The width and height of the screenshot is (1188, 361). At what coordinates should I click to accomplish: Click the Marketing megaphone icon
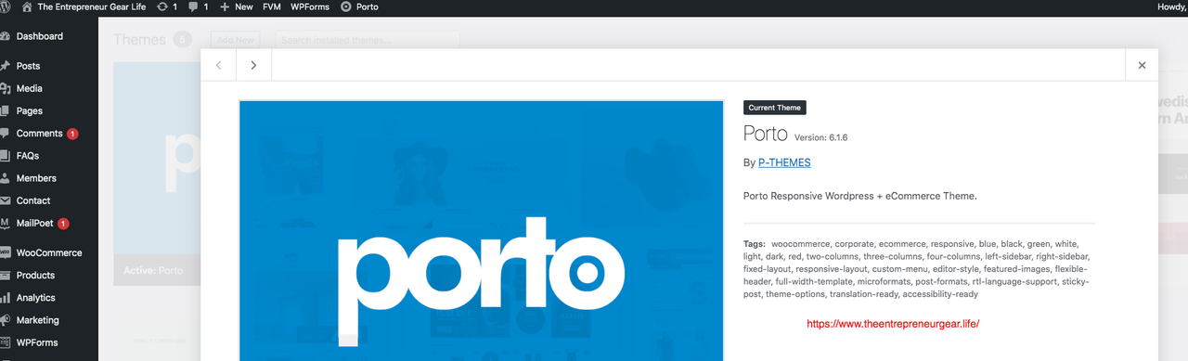tap(6, 320)
